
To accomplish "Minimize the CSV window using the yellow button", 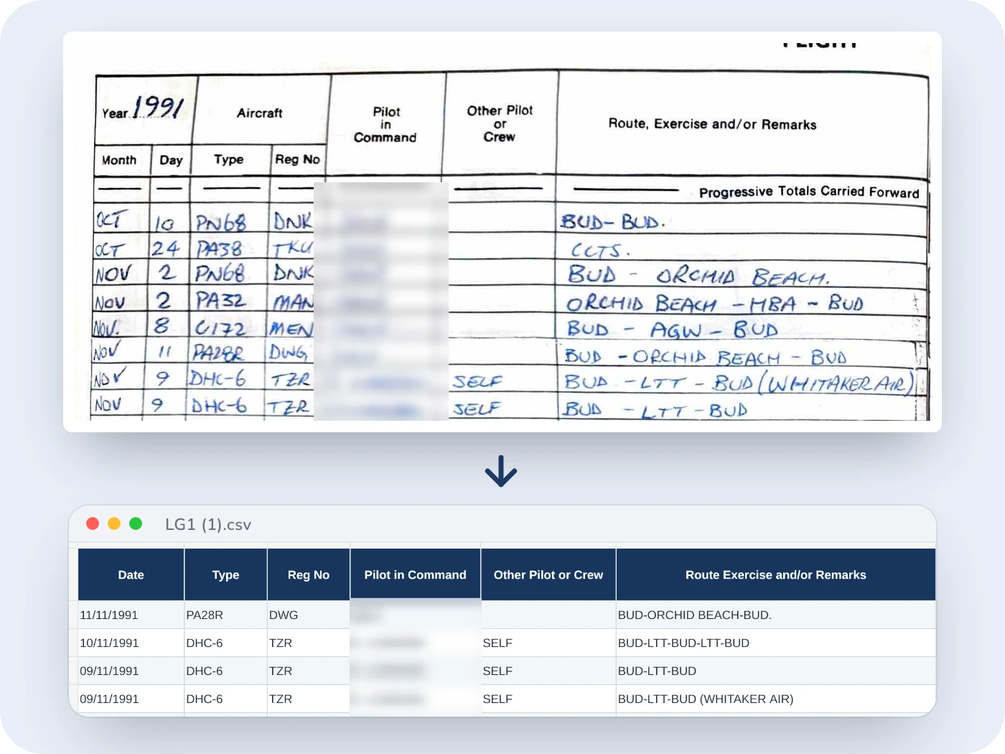I will pyautogui.click(x=114, y=523).
